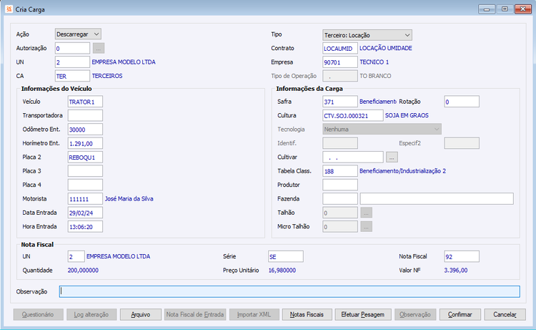Close the Cria Carga window
This screenshot has height=330, width=536.
click(x=523, y=9)
